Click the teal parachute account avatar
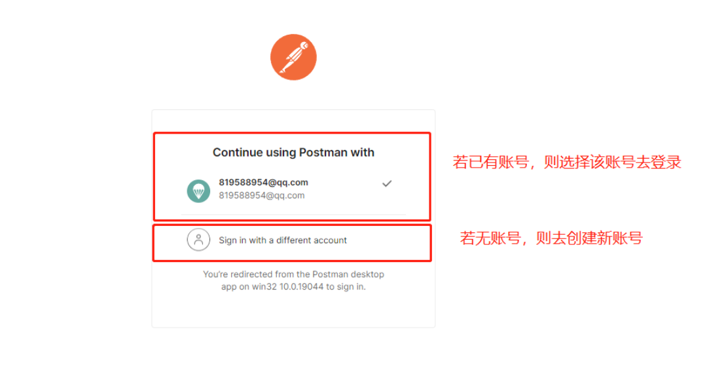 coord(198,191)
